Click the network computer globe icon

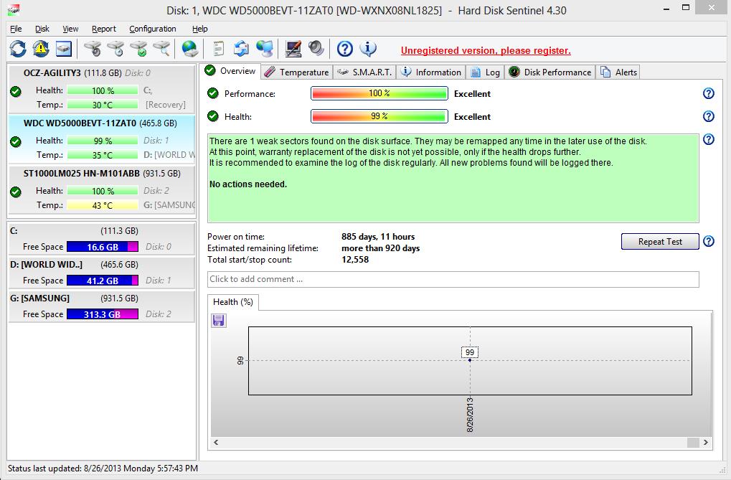coord(264,49)
